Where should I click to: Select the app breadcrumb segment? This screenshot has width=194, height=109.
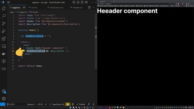12,12
